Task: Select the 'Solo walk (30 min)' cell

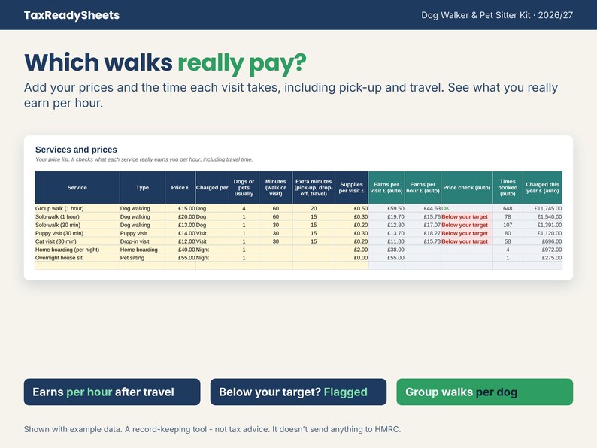Action: pyautogui.click(x=77, y=225)
